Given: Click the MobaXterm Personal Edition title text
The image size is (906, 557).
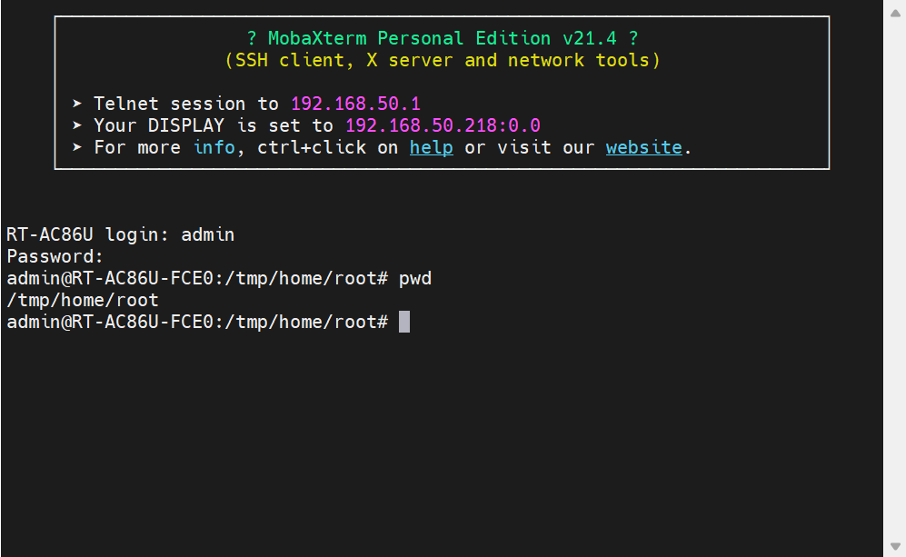Looking at the screenshot, I should point(442,38).
